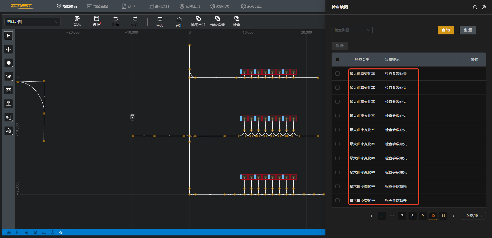
Task: Click the 保存 save icon
Action: 96,18
